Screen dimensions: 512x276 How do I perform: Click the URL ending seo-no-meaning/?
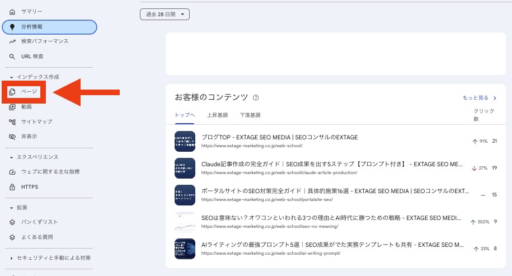(270, 226)
